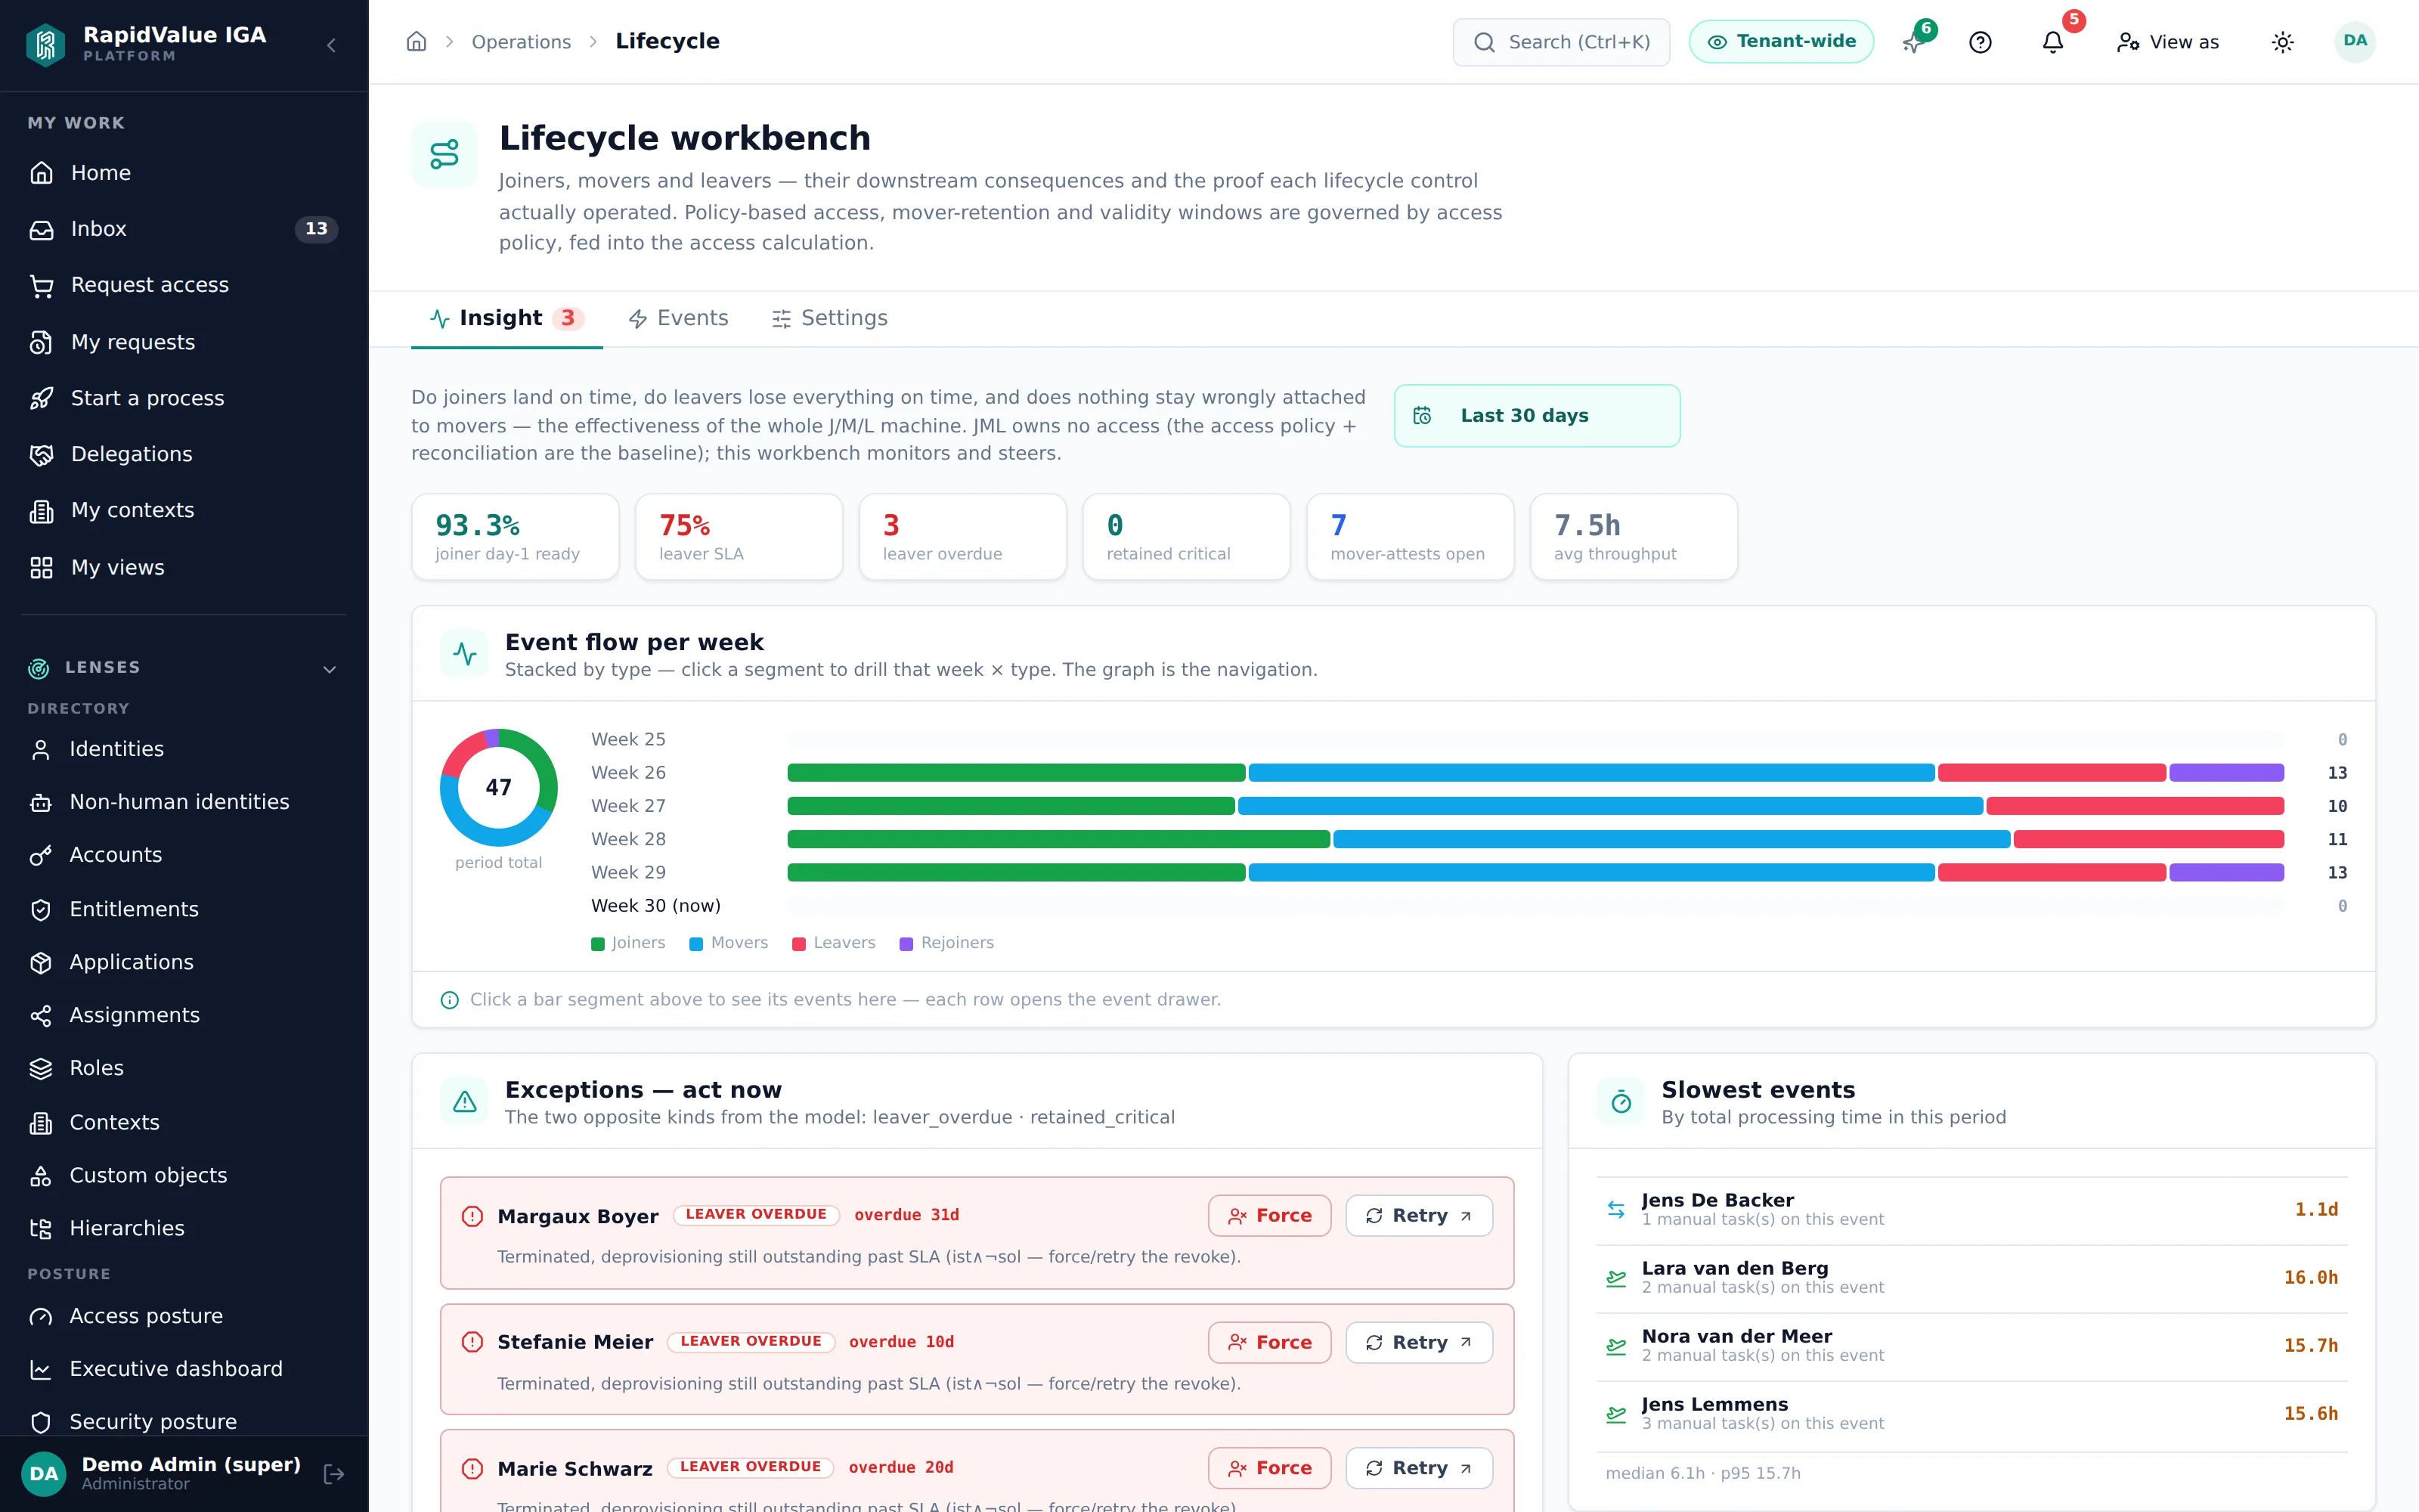Open the View as menu
Image resolution: width=2419 pixels, height=1512 pixels.
click(x=2167, y=42)
